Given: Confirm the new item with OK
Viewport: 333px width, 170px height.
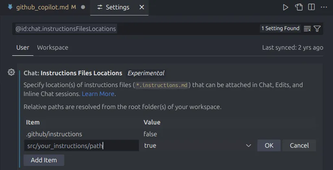Looking at the screenshot, I should coord(269,146).
